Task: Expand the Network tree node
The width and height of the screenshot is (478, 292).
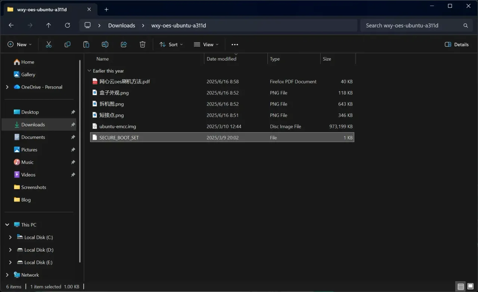Action: coord(7,275)
